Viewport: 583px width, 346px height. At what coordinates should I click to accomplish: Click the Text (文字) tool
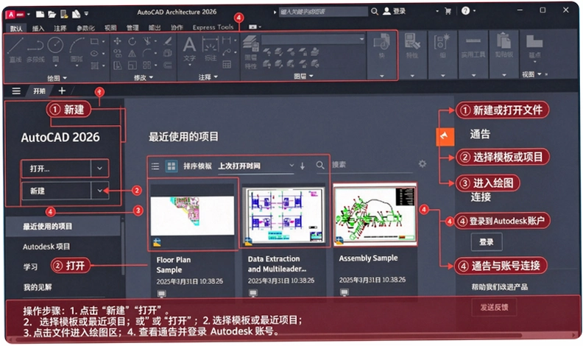tap(189, 49)
